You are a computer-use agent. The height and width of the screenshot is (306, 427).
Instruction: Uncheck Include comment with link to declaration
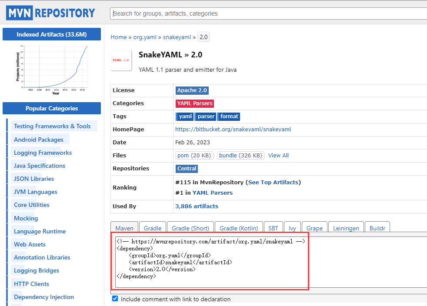click(x=115, y=298)
